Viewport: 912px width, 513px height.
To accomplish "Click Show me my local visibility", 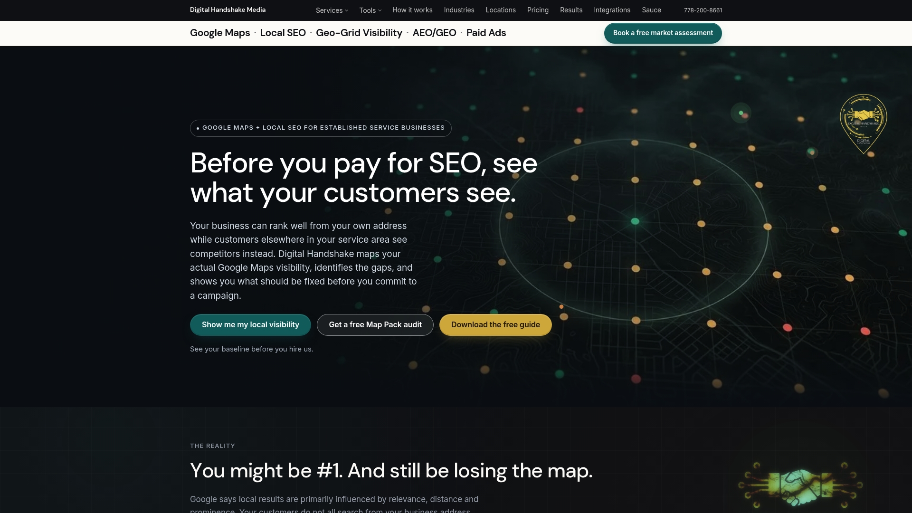I will coord(250,325).
